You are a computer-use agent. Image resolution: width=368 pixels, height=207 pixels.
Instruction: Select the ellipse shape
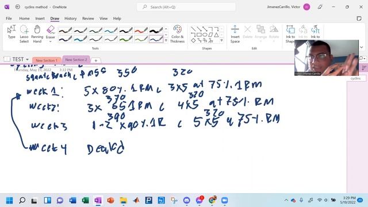coord(205,34)
